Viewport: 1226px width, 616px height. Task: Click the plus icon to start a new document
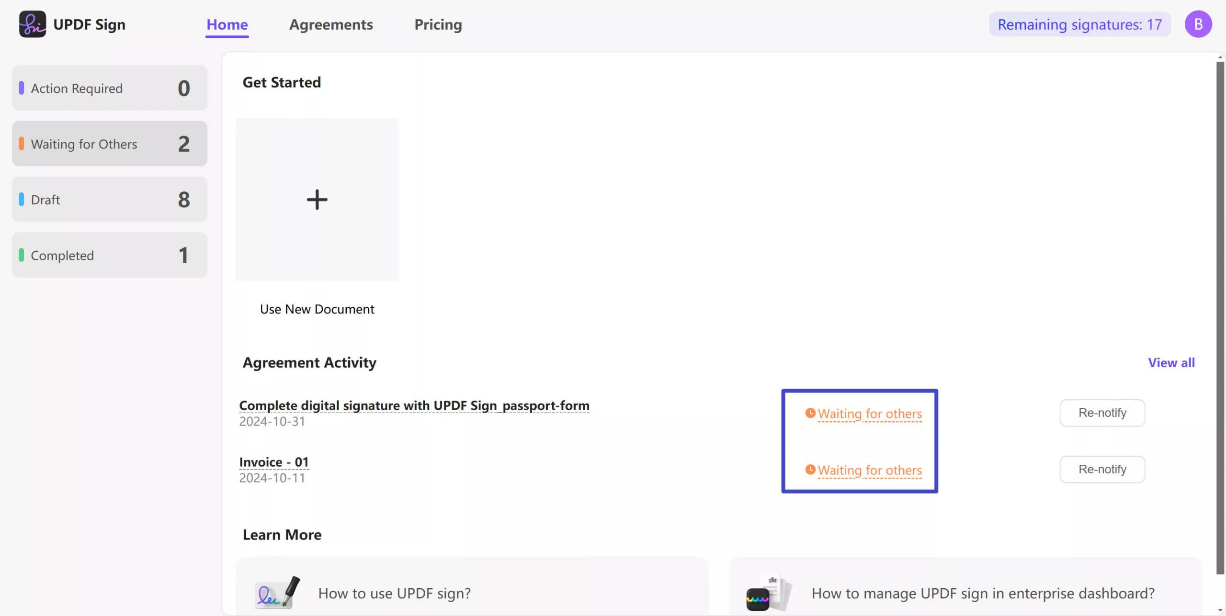pos(317,200)
